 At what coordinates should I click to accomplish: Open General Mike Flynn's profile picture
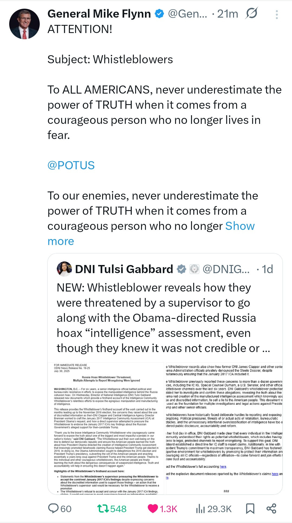pos(24,24)
